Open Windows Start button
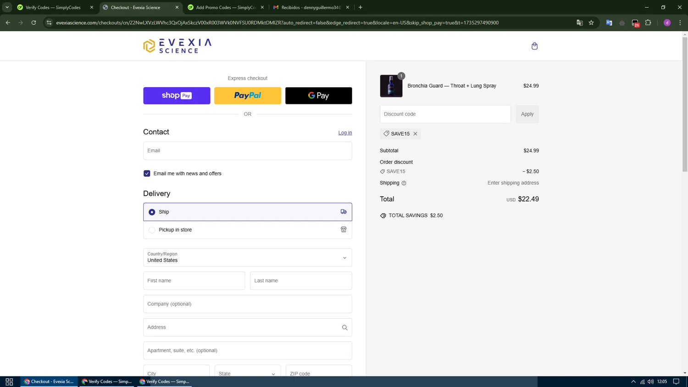This screenshot has width=688, height=387. [x=9, y=381]
